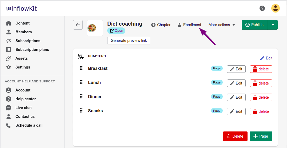This screenshot has height=148, width=287.
Task: Click the chapter select icon beside Chapter 1
Action: [81, 56]
